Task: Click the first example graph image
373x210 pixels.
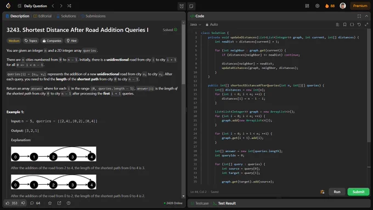Action: pyautogui.click(x=54, y=154)
